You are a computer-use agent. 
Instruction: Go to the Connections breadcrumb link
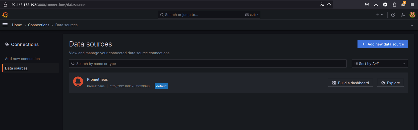point(39,25)
